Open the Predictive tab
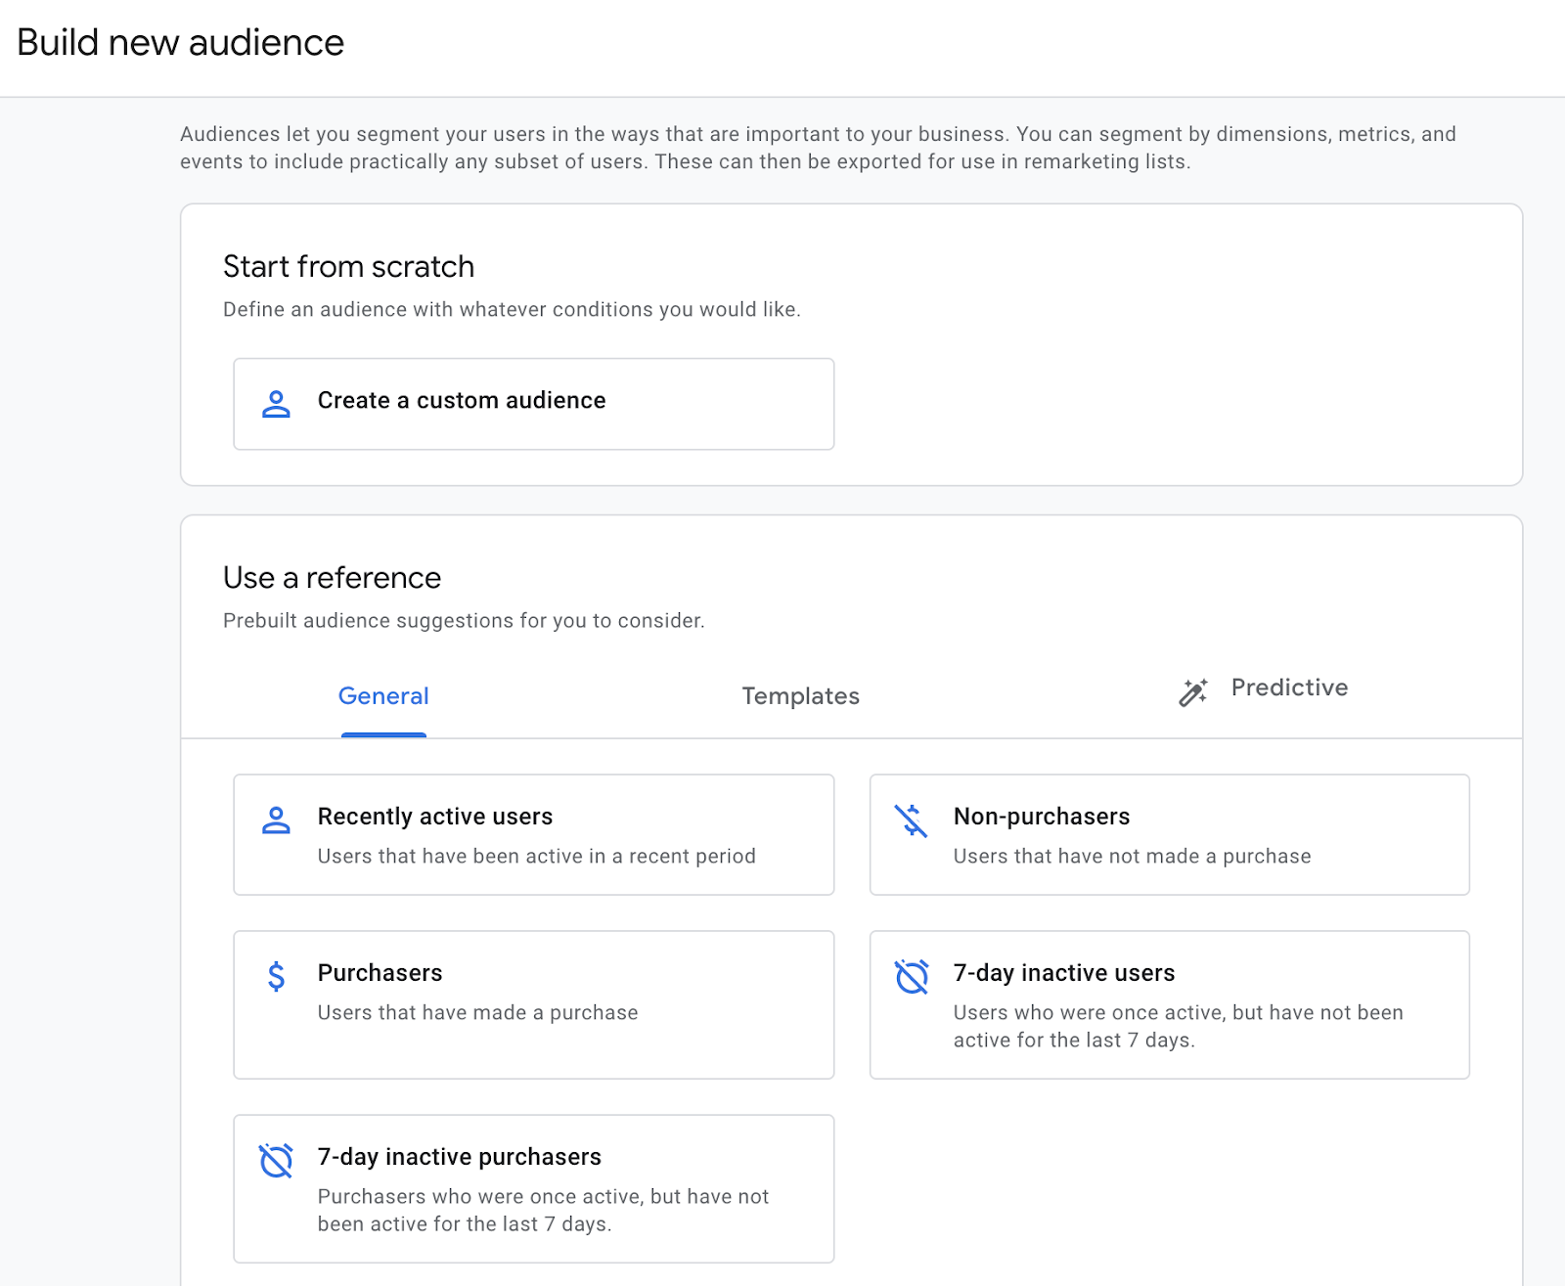This screenshot has width=1565, height=1286. click(x=1289, y=687)
